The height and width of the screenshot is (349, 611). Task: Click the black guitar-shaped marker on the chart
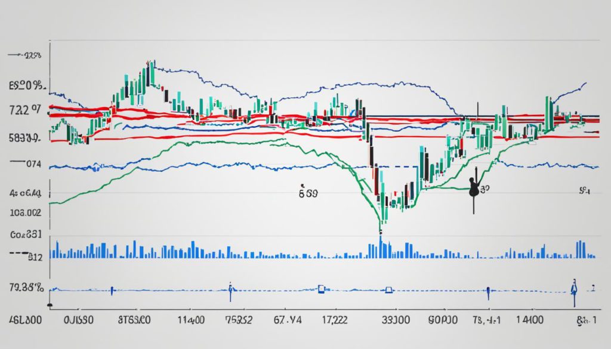click(474, 189)
